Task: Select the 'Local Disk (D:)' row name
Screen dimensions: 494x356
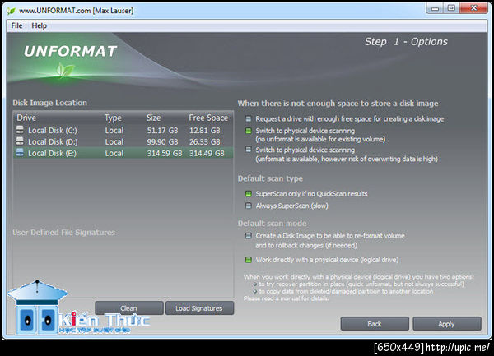Action: (x=53, y=142)
